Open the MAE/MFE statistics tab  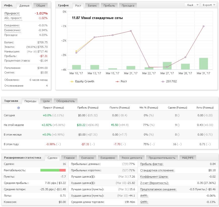point(188,158)
